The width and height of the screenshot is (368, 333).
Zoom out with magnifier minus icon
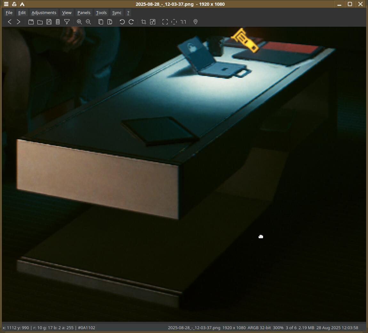coord(88,22)
